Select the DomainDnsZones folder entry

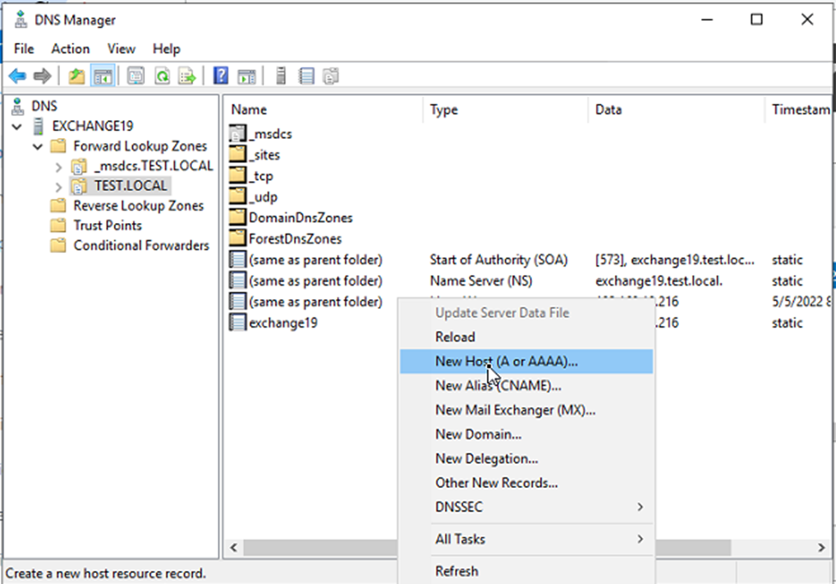pos(292,218)
